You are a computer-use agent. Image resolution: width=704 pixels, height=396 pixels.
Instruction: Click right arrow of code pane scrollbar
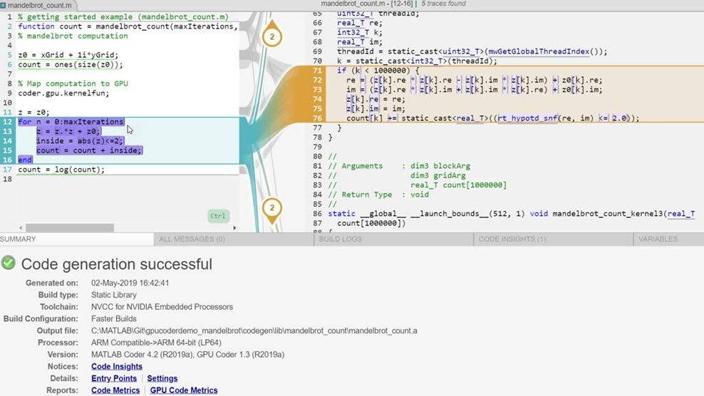[x=234, y=228]
